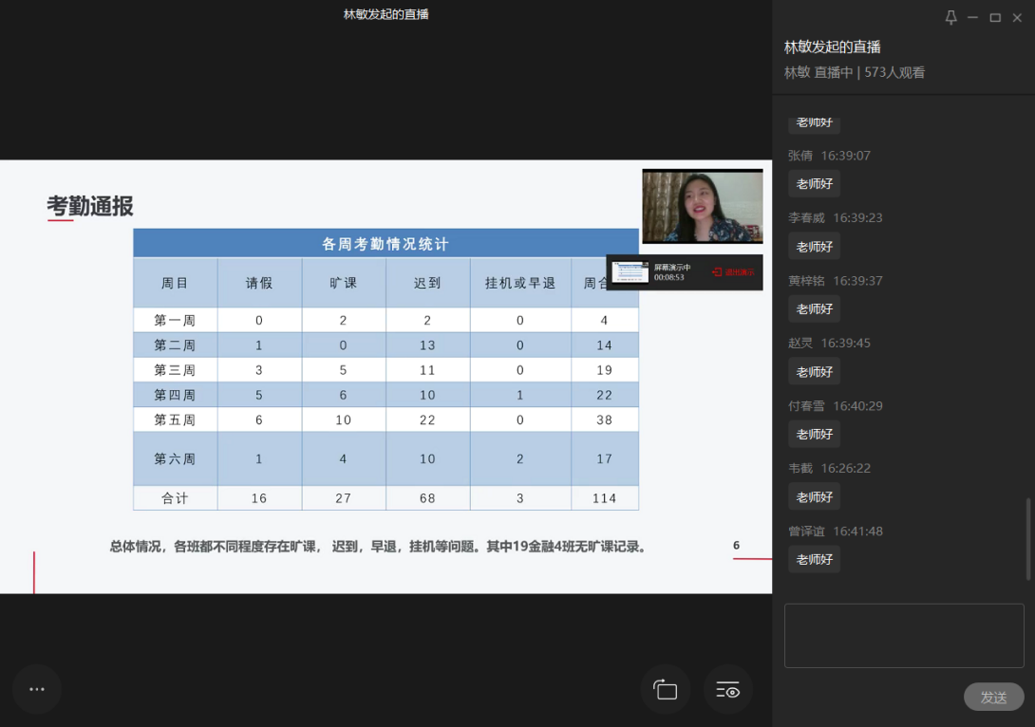Screen dimensions: 1035x727
Task: Click 李春威's 老师好 message bubble
Action: tap(814, 247)
